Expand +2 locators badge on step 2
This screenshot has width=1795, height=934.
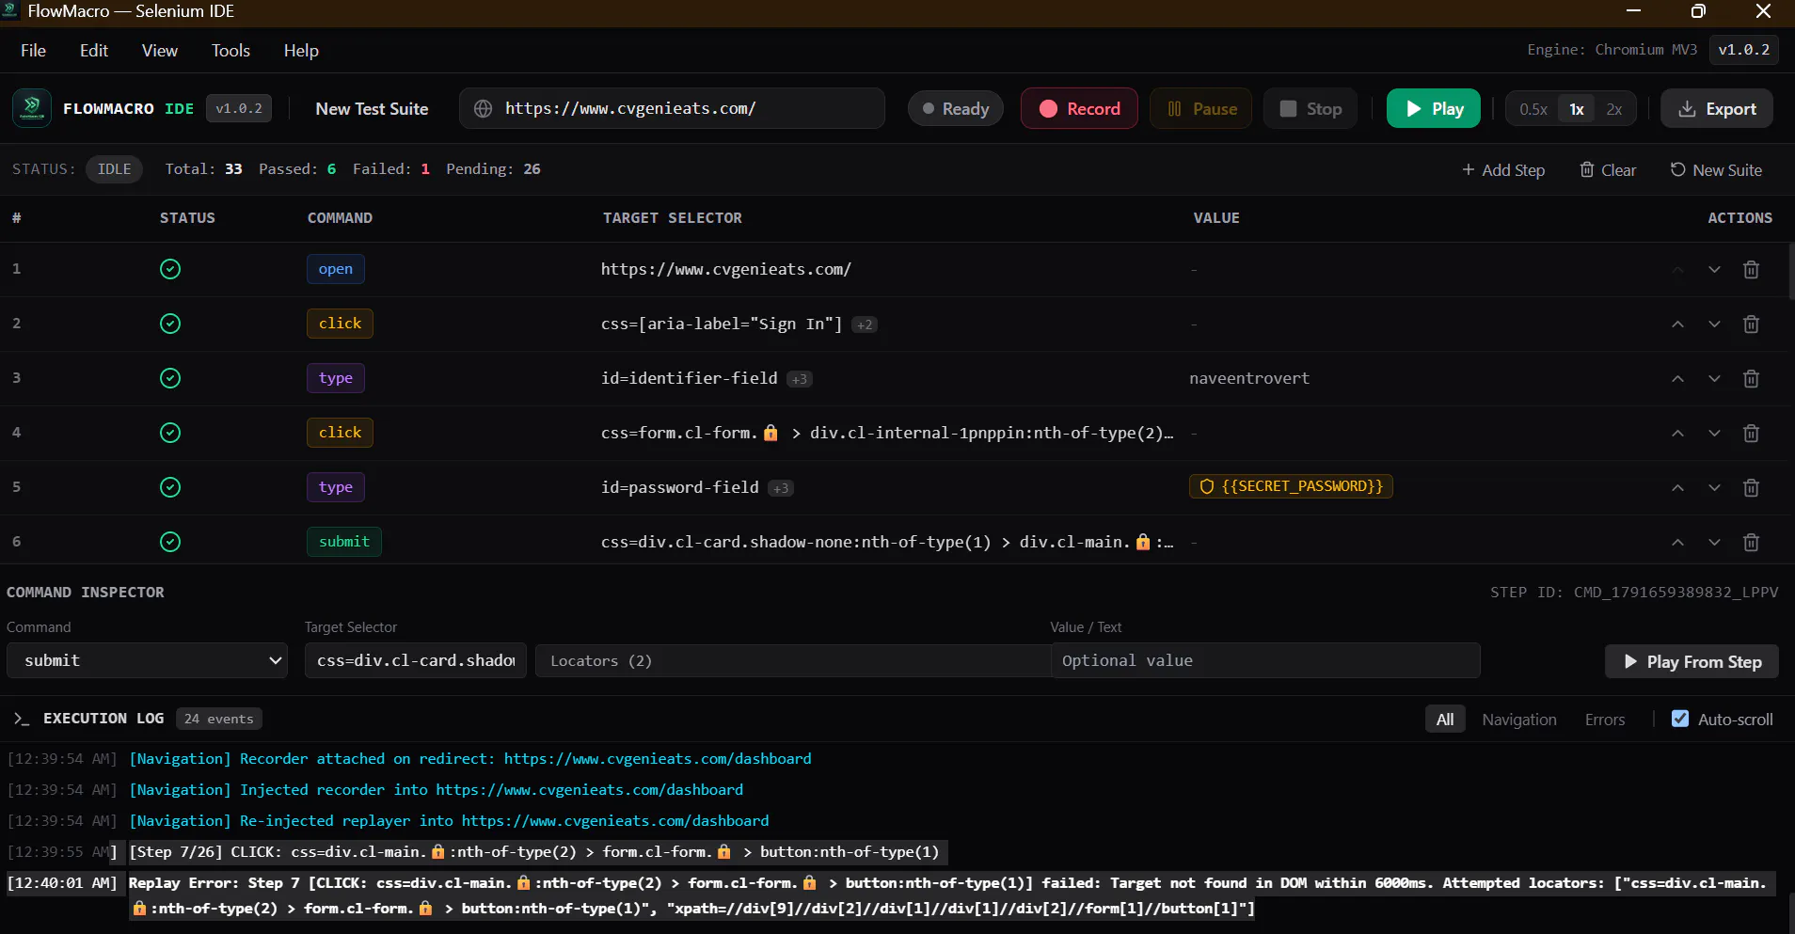coord(864,325)
